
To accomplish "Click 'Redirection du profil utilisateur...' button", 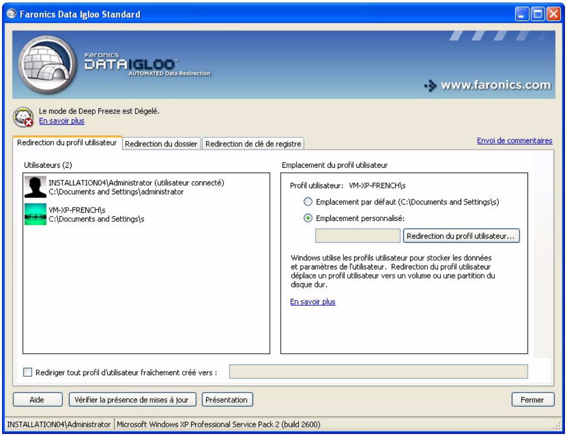I will [461, 236].
